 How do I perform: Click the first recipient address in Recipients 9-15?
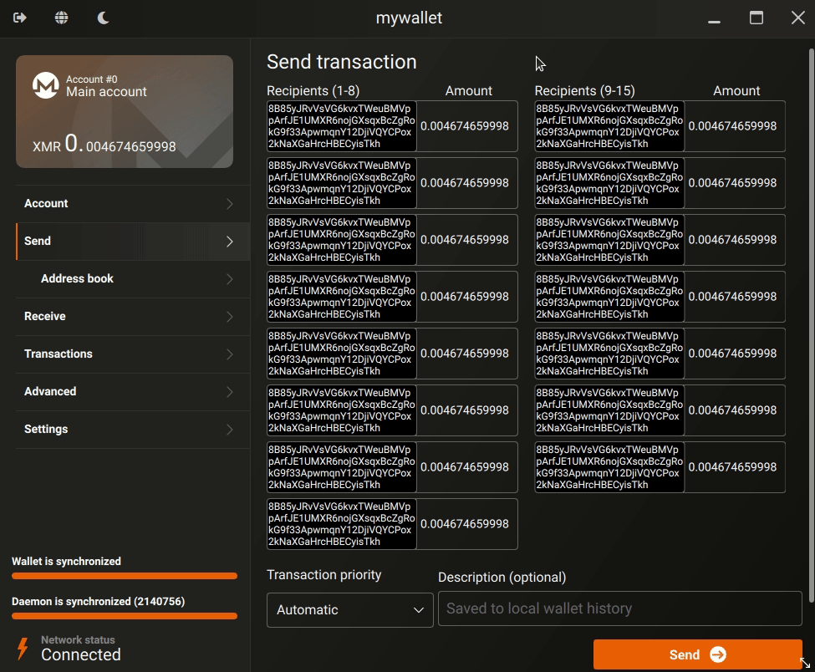[609, 126]
